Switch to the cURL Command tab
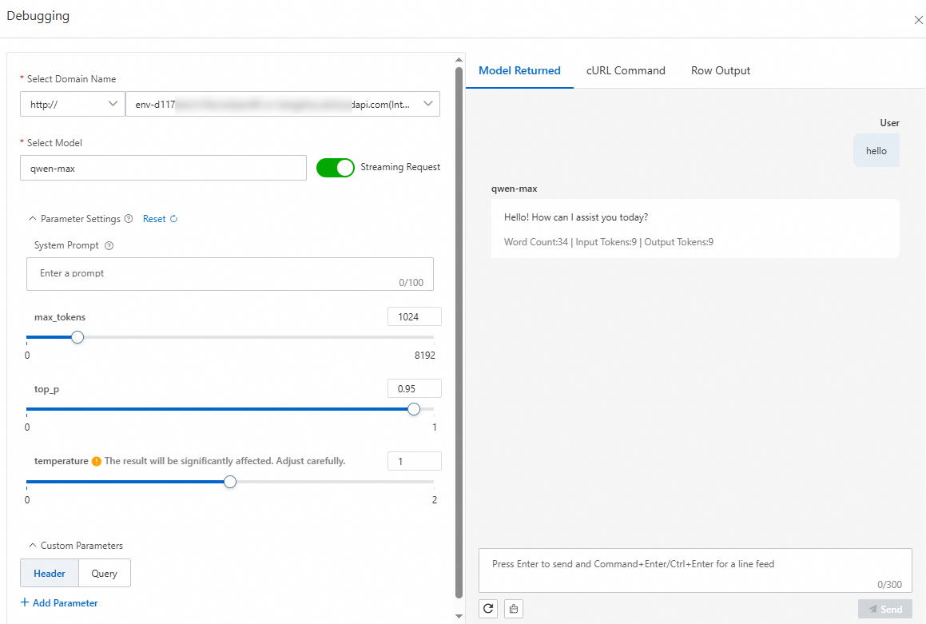 pos(626,70)
